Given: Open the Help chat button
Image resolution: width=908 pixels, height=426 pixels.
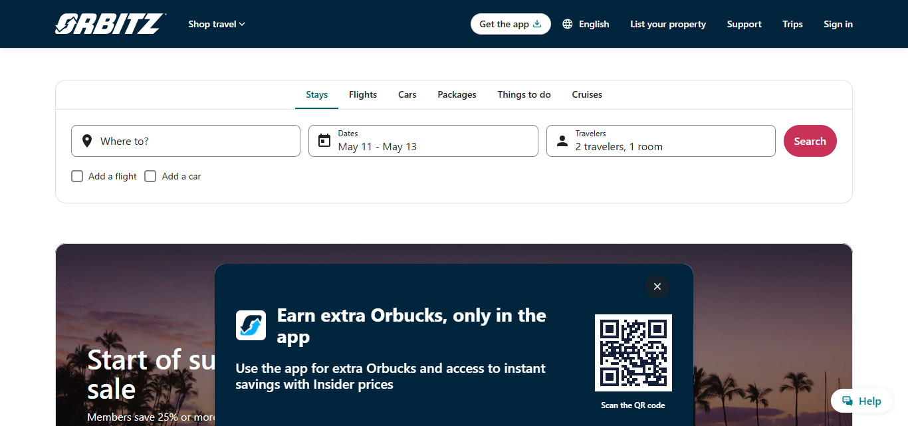Looking at the screenshot, I should click(x=861, y=401).
